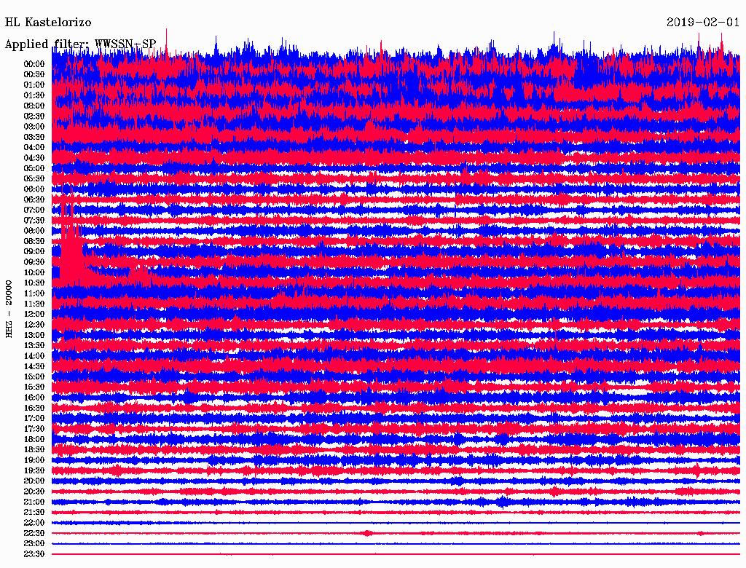Select the '04:30' time label
The height and width of the screenshot is (568, 746).
pyautogui.click(x=34, y=158)
